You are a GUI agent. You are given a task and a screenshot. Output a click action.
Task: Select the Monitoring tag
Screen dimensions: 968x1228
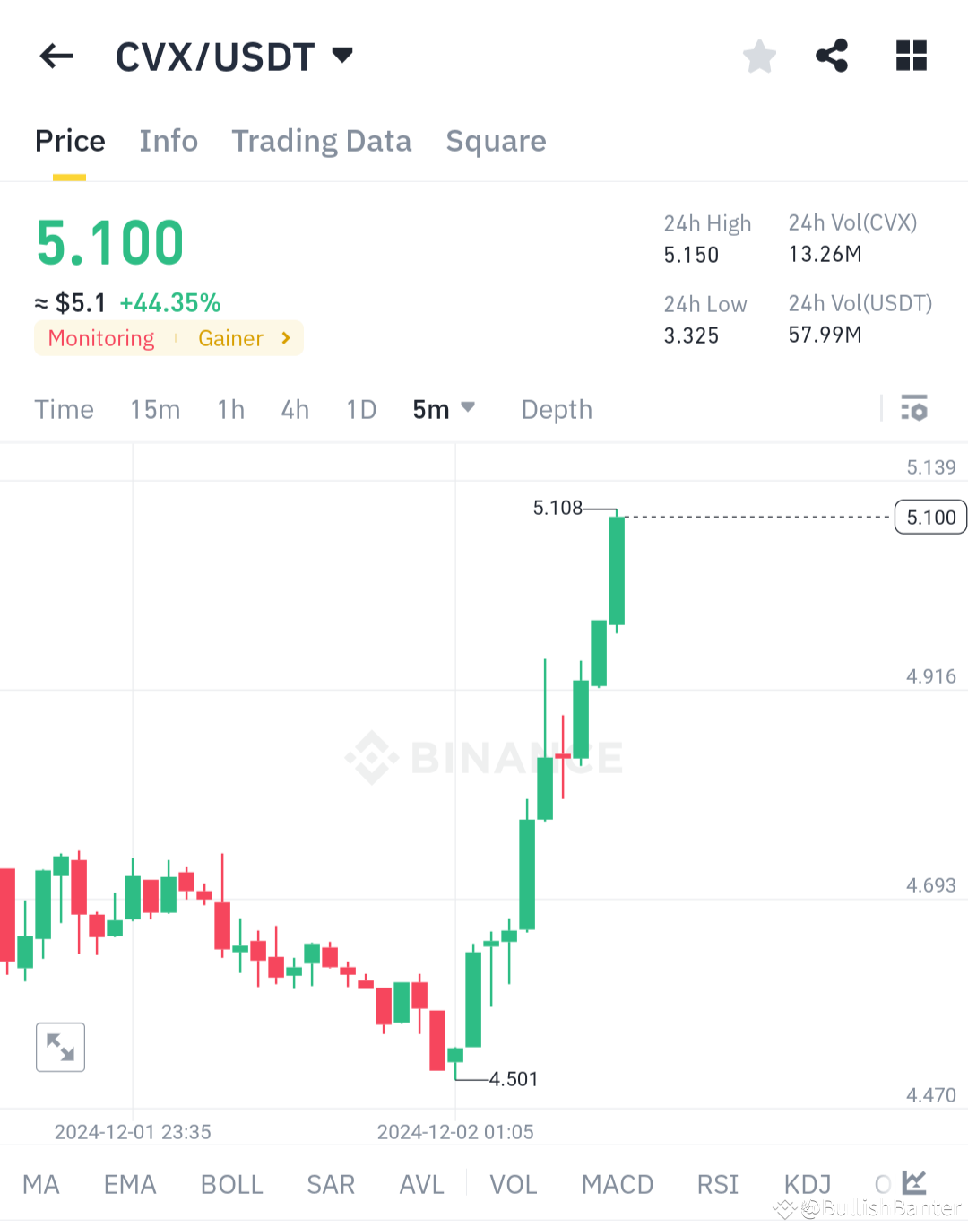(100, 338)
